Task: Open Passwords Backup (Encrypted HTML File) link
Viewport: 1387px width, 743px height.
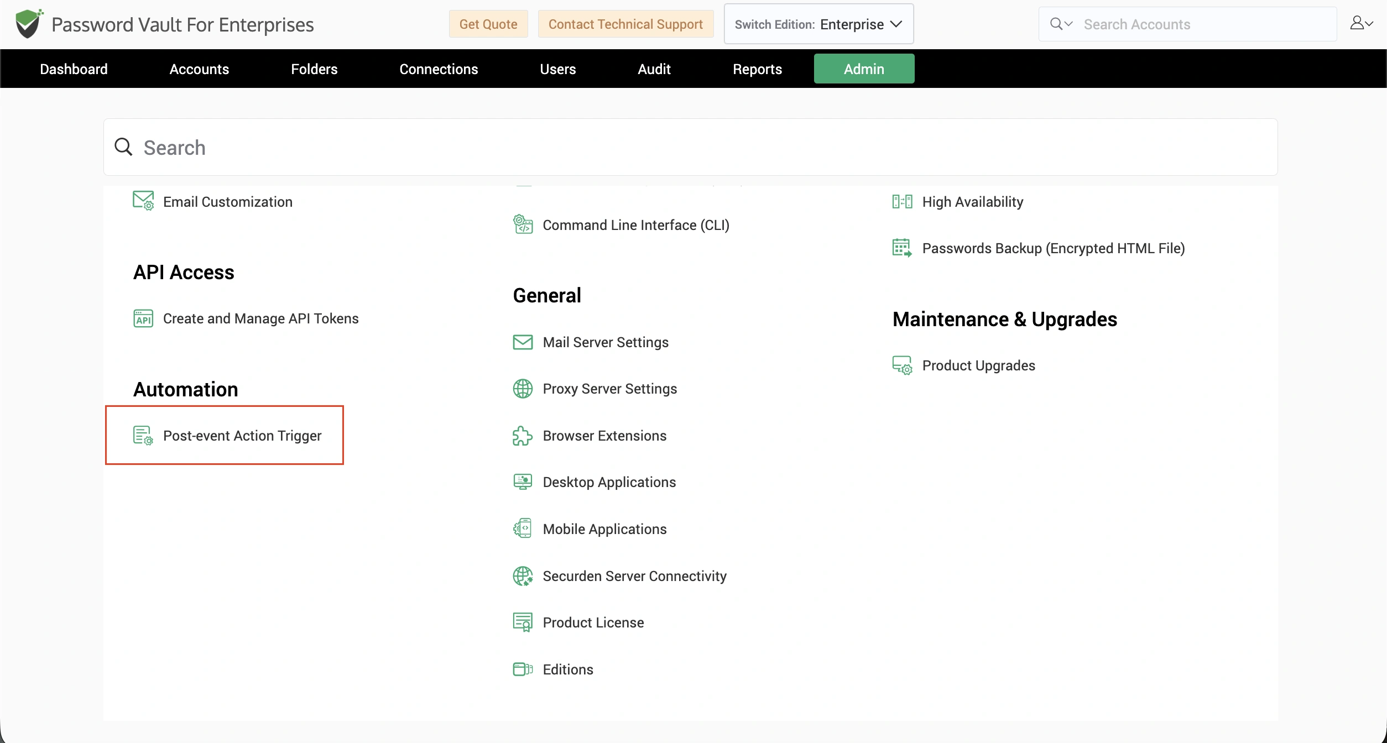Action: (1054, 248)
